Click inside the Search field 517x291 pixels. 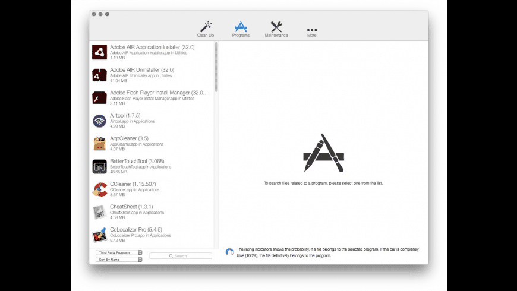181,256
